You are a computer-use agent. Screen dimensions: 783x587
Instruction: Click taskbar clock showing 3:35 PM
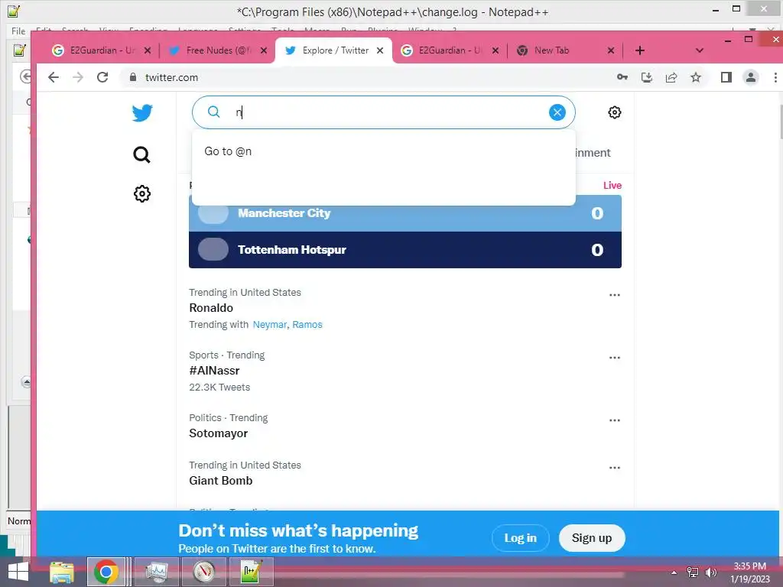750,572
